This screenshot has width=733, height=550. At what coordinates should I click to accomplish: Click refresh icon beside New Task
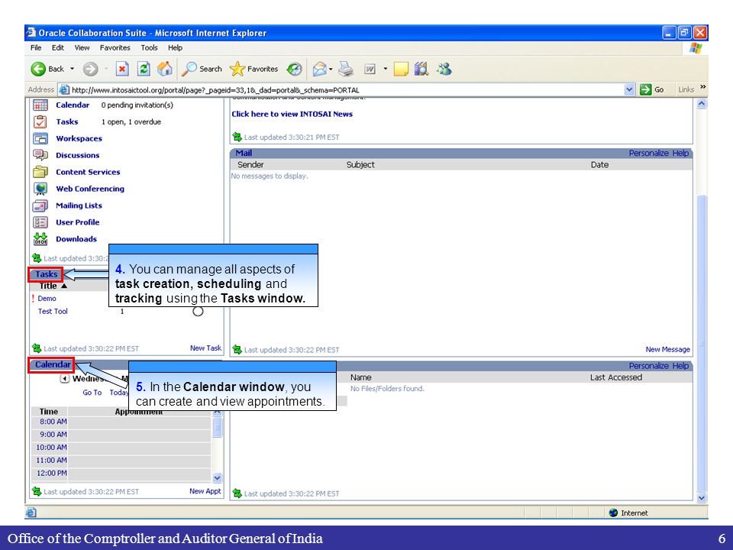pos(37,348)
